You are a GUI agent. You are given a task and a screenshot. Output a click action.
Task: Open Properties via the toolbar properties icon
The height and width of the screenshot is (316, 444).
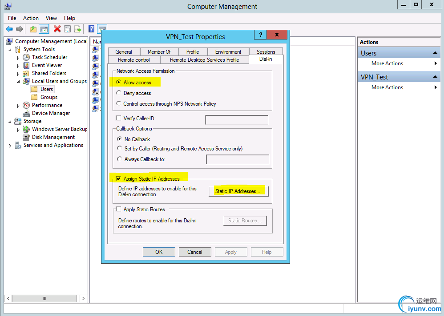[67, 29]
